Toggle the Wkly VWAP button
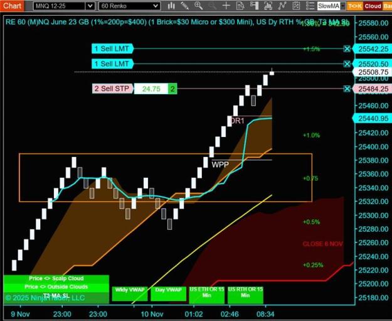 130,294
